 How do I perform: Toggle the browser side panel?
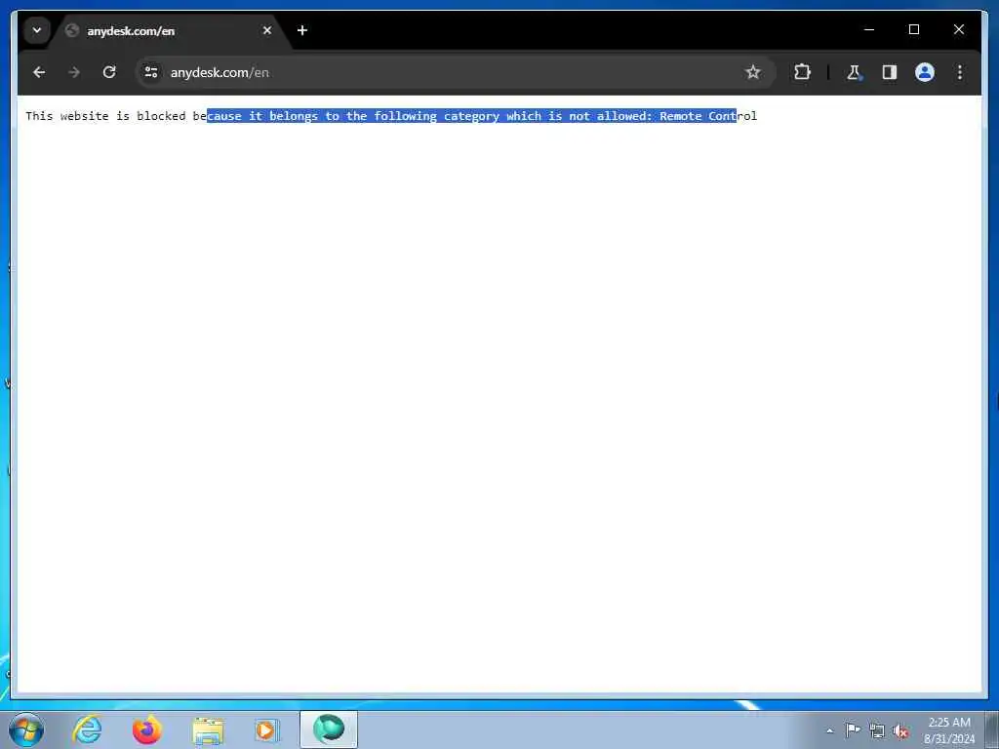(x=890, y=72)
